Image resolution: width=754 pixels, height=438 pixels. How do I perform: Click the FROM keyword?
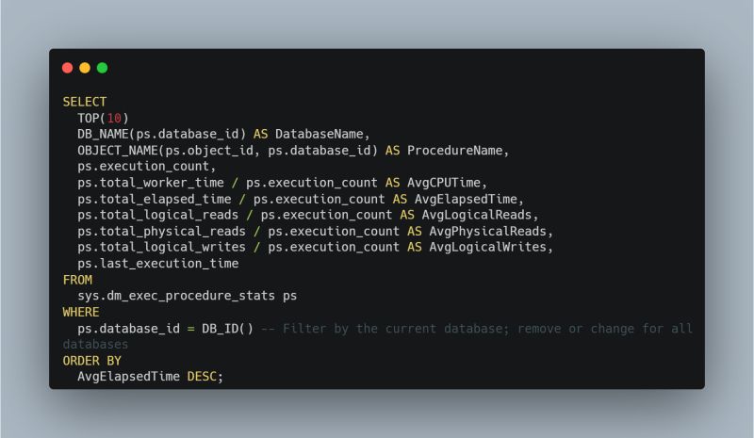pos(77,280)
